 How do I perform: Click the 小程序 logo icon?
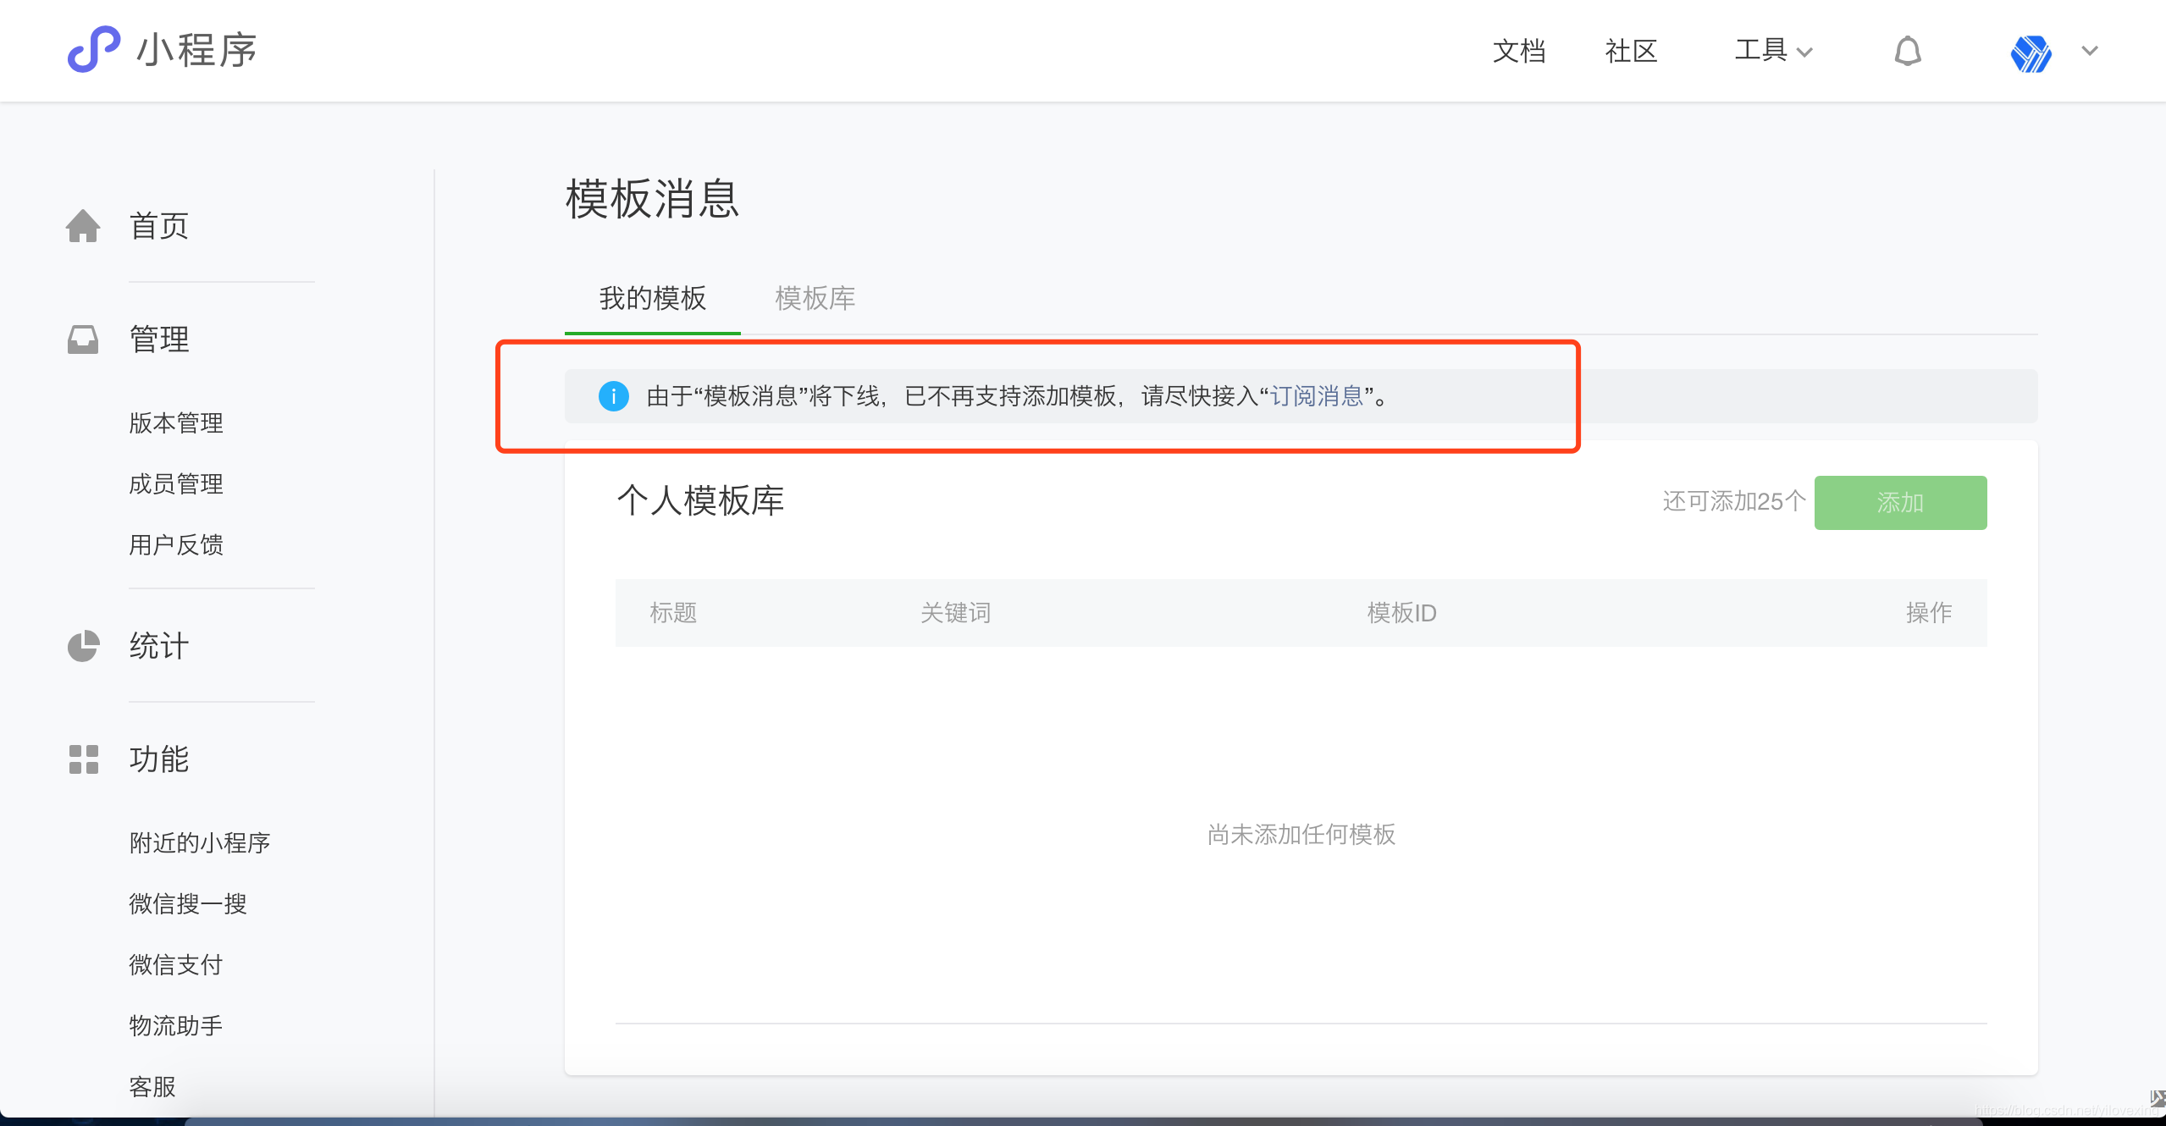click(93, 49)
